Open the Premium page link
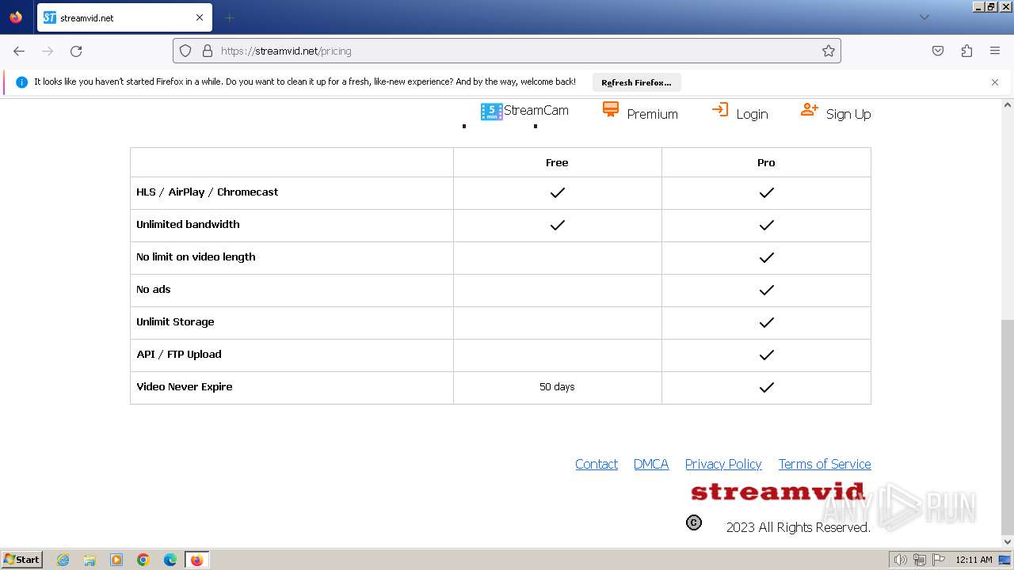 652,114
